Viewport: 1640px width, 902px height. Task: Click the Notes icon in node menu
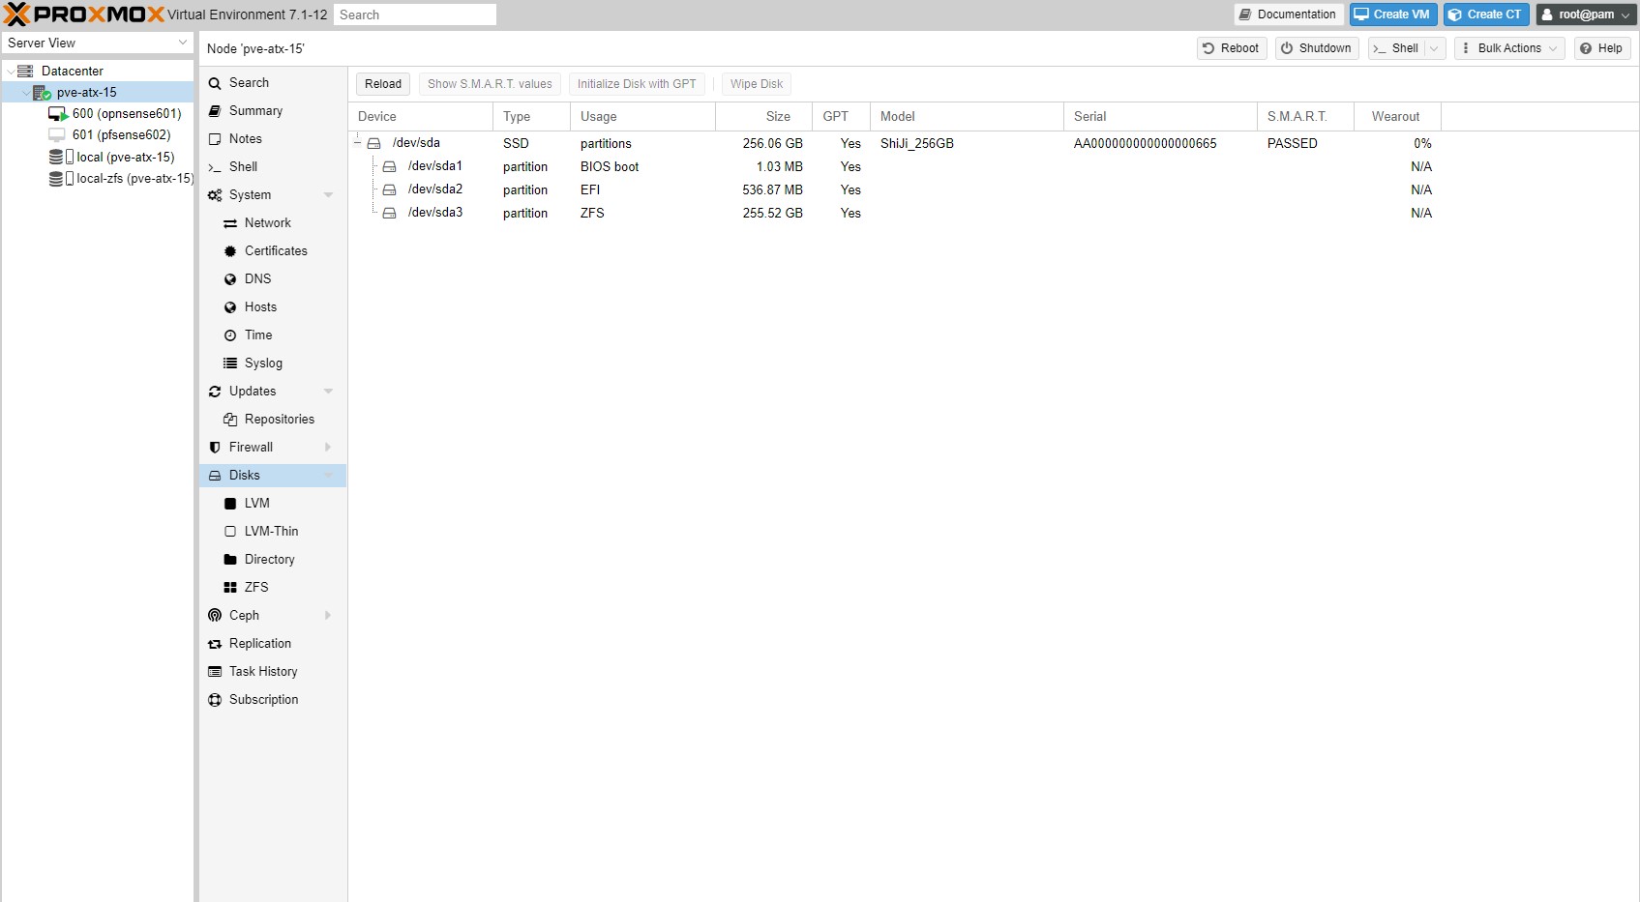coord(215,139)
